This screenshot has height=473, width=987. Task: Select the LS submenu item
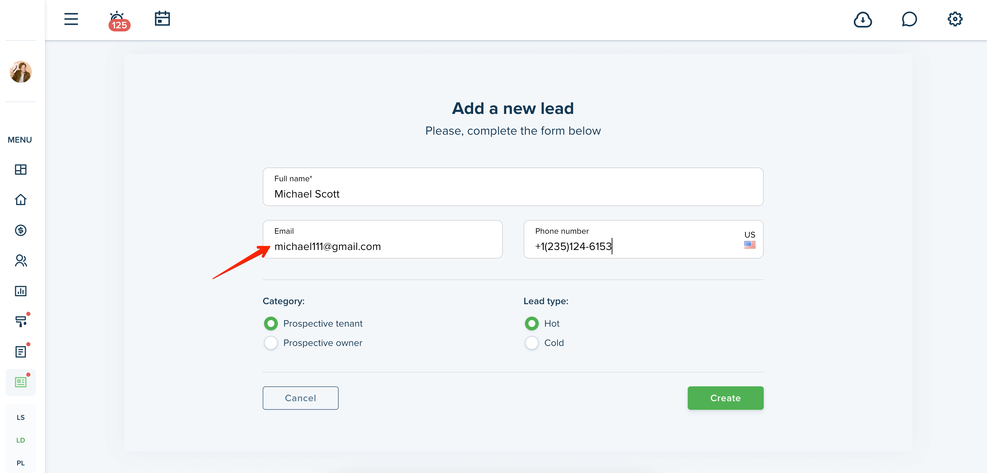[21, 417]
